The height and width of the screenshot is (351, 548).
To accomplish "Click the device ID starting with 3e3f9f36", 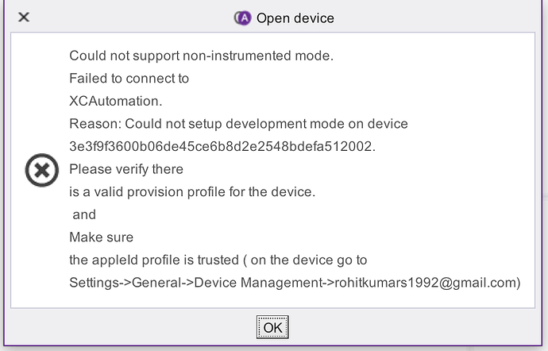I will coord(221,146).
